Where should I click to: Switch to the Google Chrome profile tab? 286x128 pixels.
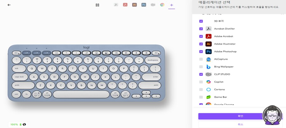point(162,5)
